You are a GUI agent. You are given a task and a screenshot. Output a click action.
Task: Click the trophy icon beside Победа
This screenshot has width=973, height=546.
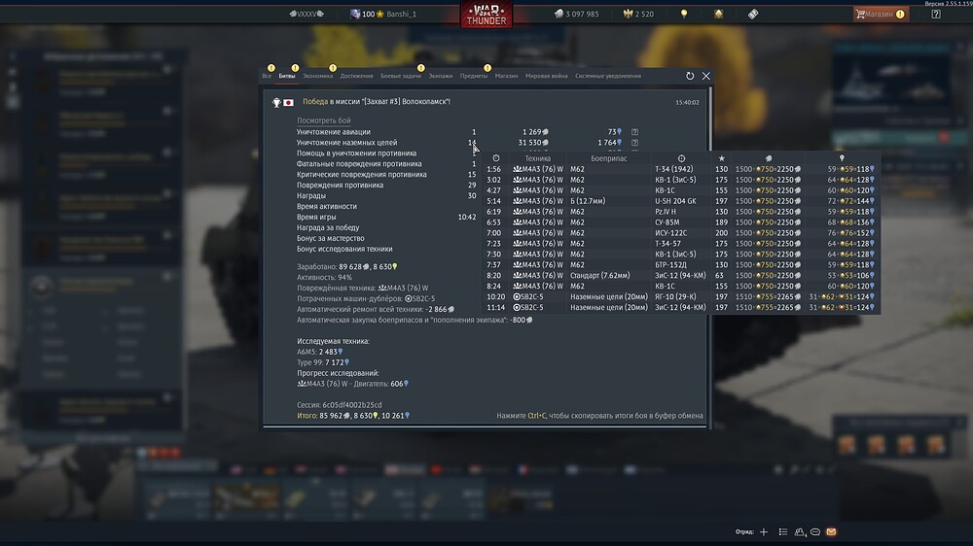tap(276, 102)
